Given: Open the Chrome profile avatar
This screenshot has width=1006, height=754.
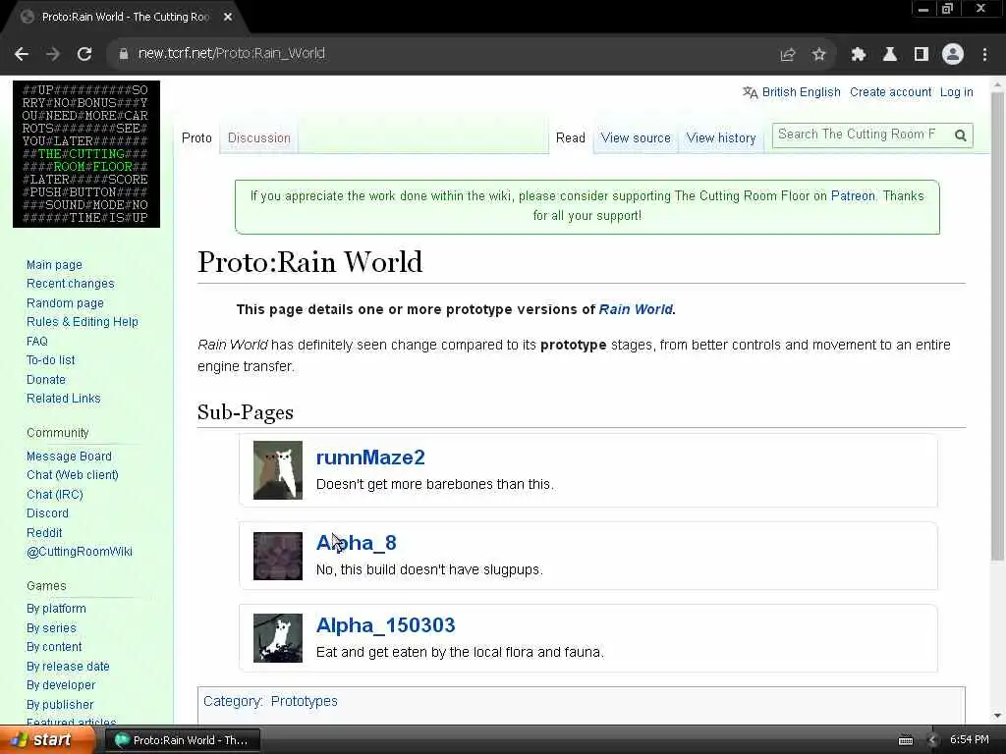Looking at the screenshot, I should point(953,55).
